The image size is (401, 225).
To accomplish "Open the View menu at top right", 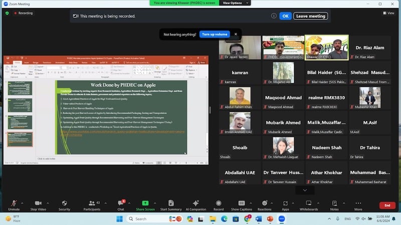I will pos(388,13).
